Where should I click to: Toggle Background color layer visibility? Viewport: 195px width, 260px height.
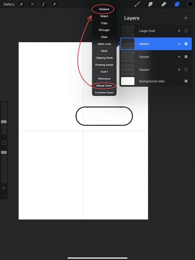click(x=186, y=81)
